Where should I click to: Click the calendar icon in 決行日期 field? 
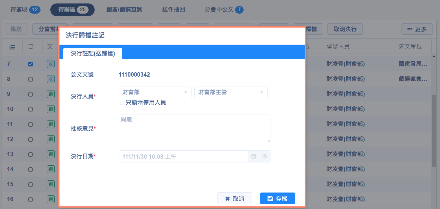click(x=254, y=156)
